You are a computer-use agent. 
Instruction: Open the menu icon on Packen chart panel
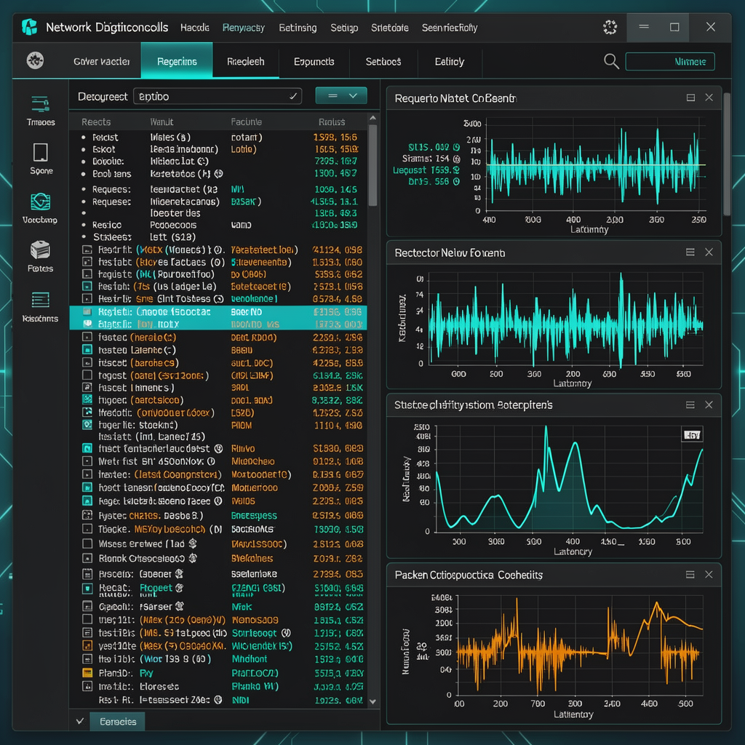690,575
